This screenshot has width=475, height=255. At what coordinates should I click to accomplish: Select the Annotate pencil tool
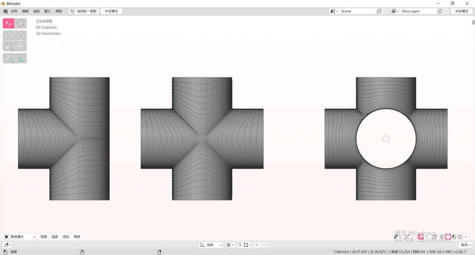coord(9,58)
